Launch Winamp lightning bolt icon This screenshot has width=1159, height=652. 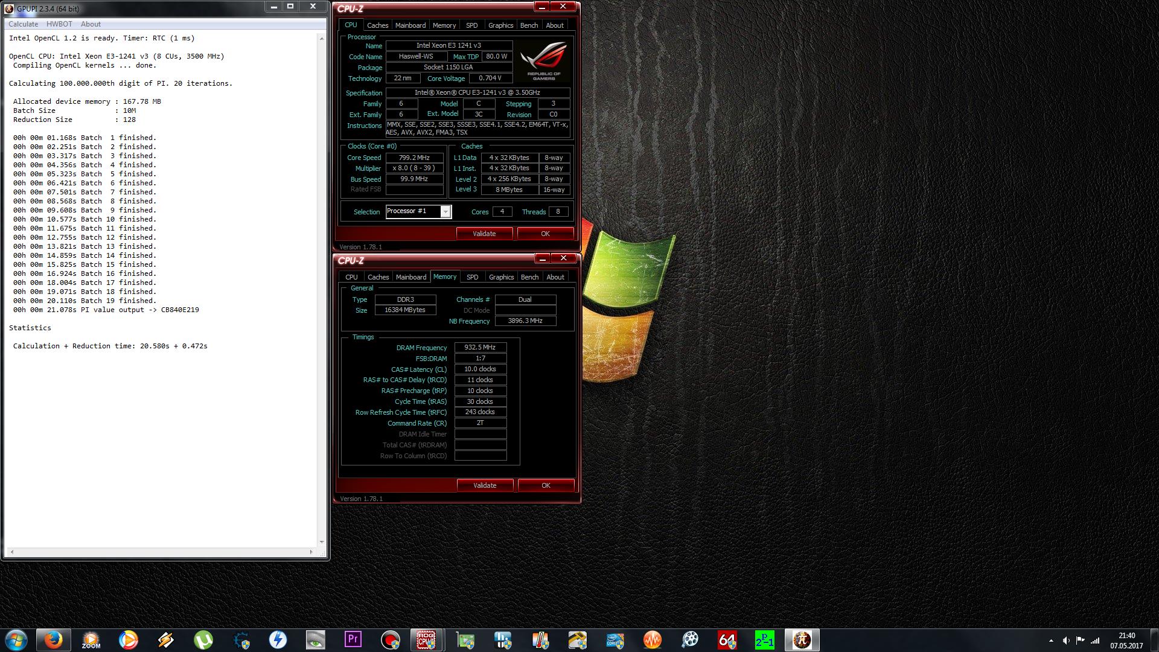tap(166, 640)
